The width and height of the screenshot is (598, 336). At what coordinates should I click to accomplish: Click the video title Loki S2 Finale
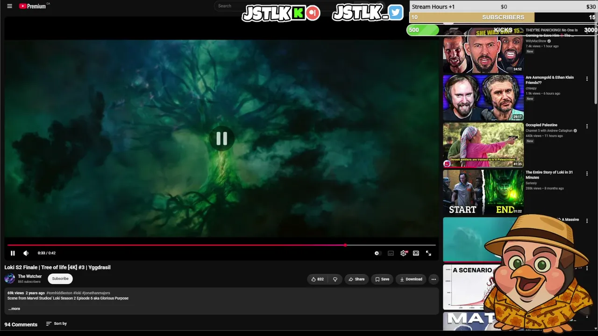point(57,267)
